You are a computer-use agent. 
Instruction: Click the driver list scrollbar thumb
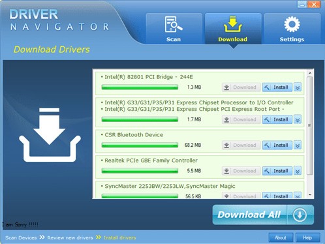point(310,125)
